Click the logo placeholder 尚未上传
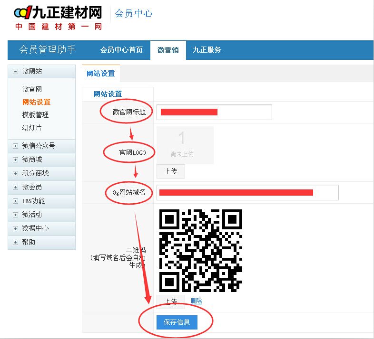Viewport: 374px width, 339px height. click(x=185, y=145)
